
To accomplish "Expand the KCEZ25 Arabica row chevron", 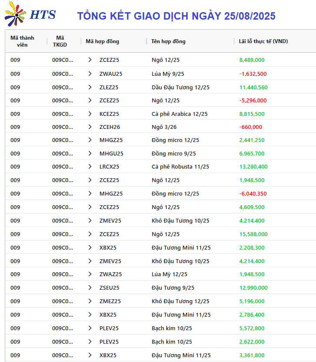I will coord(90,114).
